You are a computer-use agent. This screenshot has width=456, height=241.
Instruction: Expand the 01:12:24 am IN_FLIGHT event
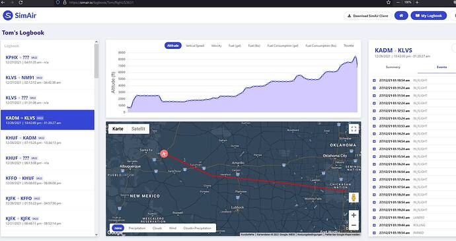pos(374,103)
